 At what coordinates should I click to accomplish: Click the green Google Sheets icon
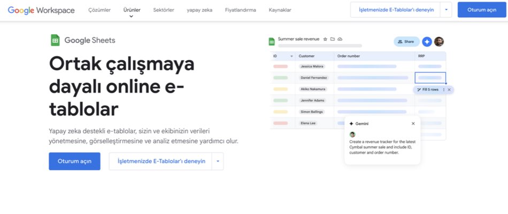tap(55, 40)
